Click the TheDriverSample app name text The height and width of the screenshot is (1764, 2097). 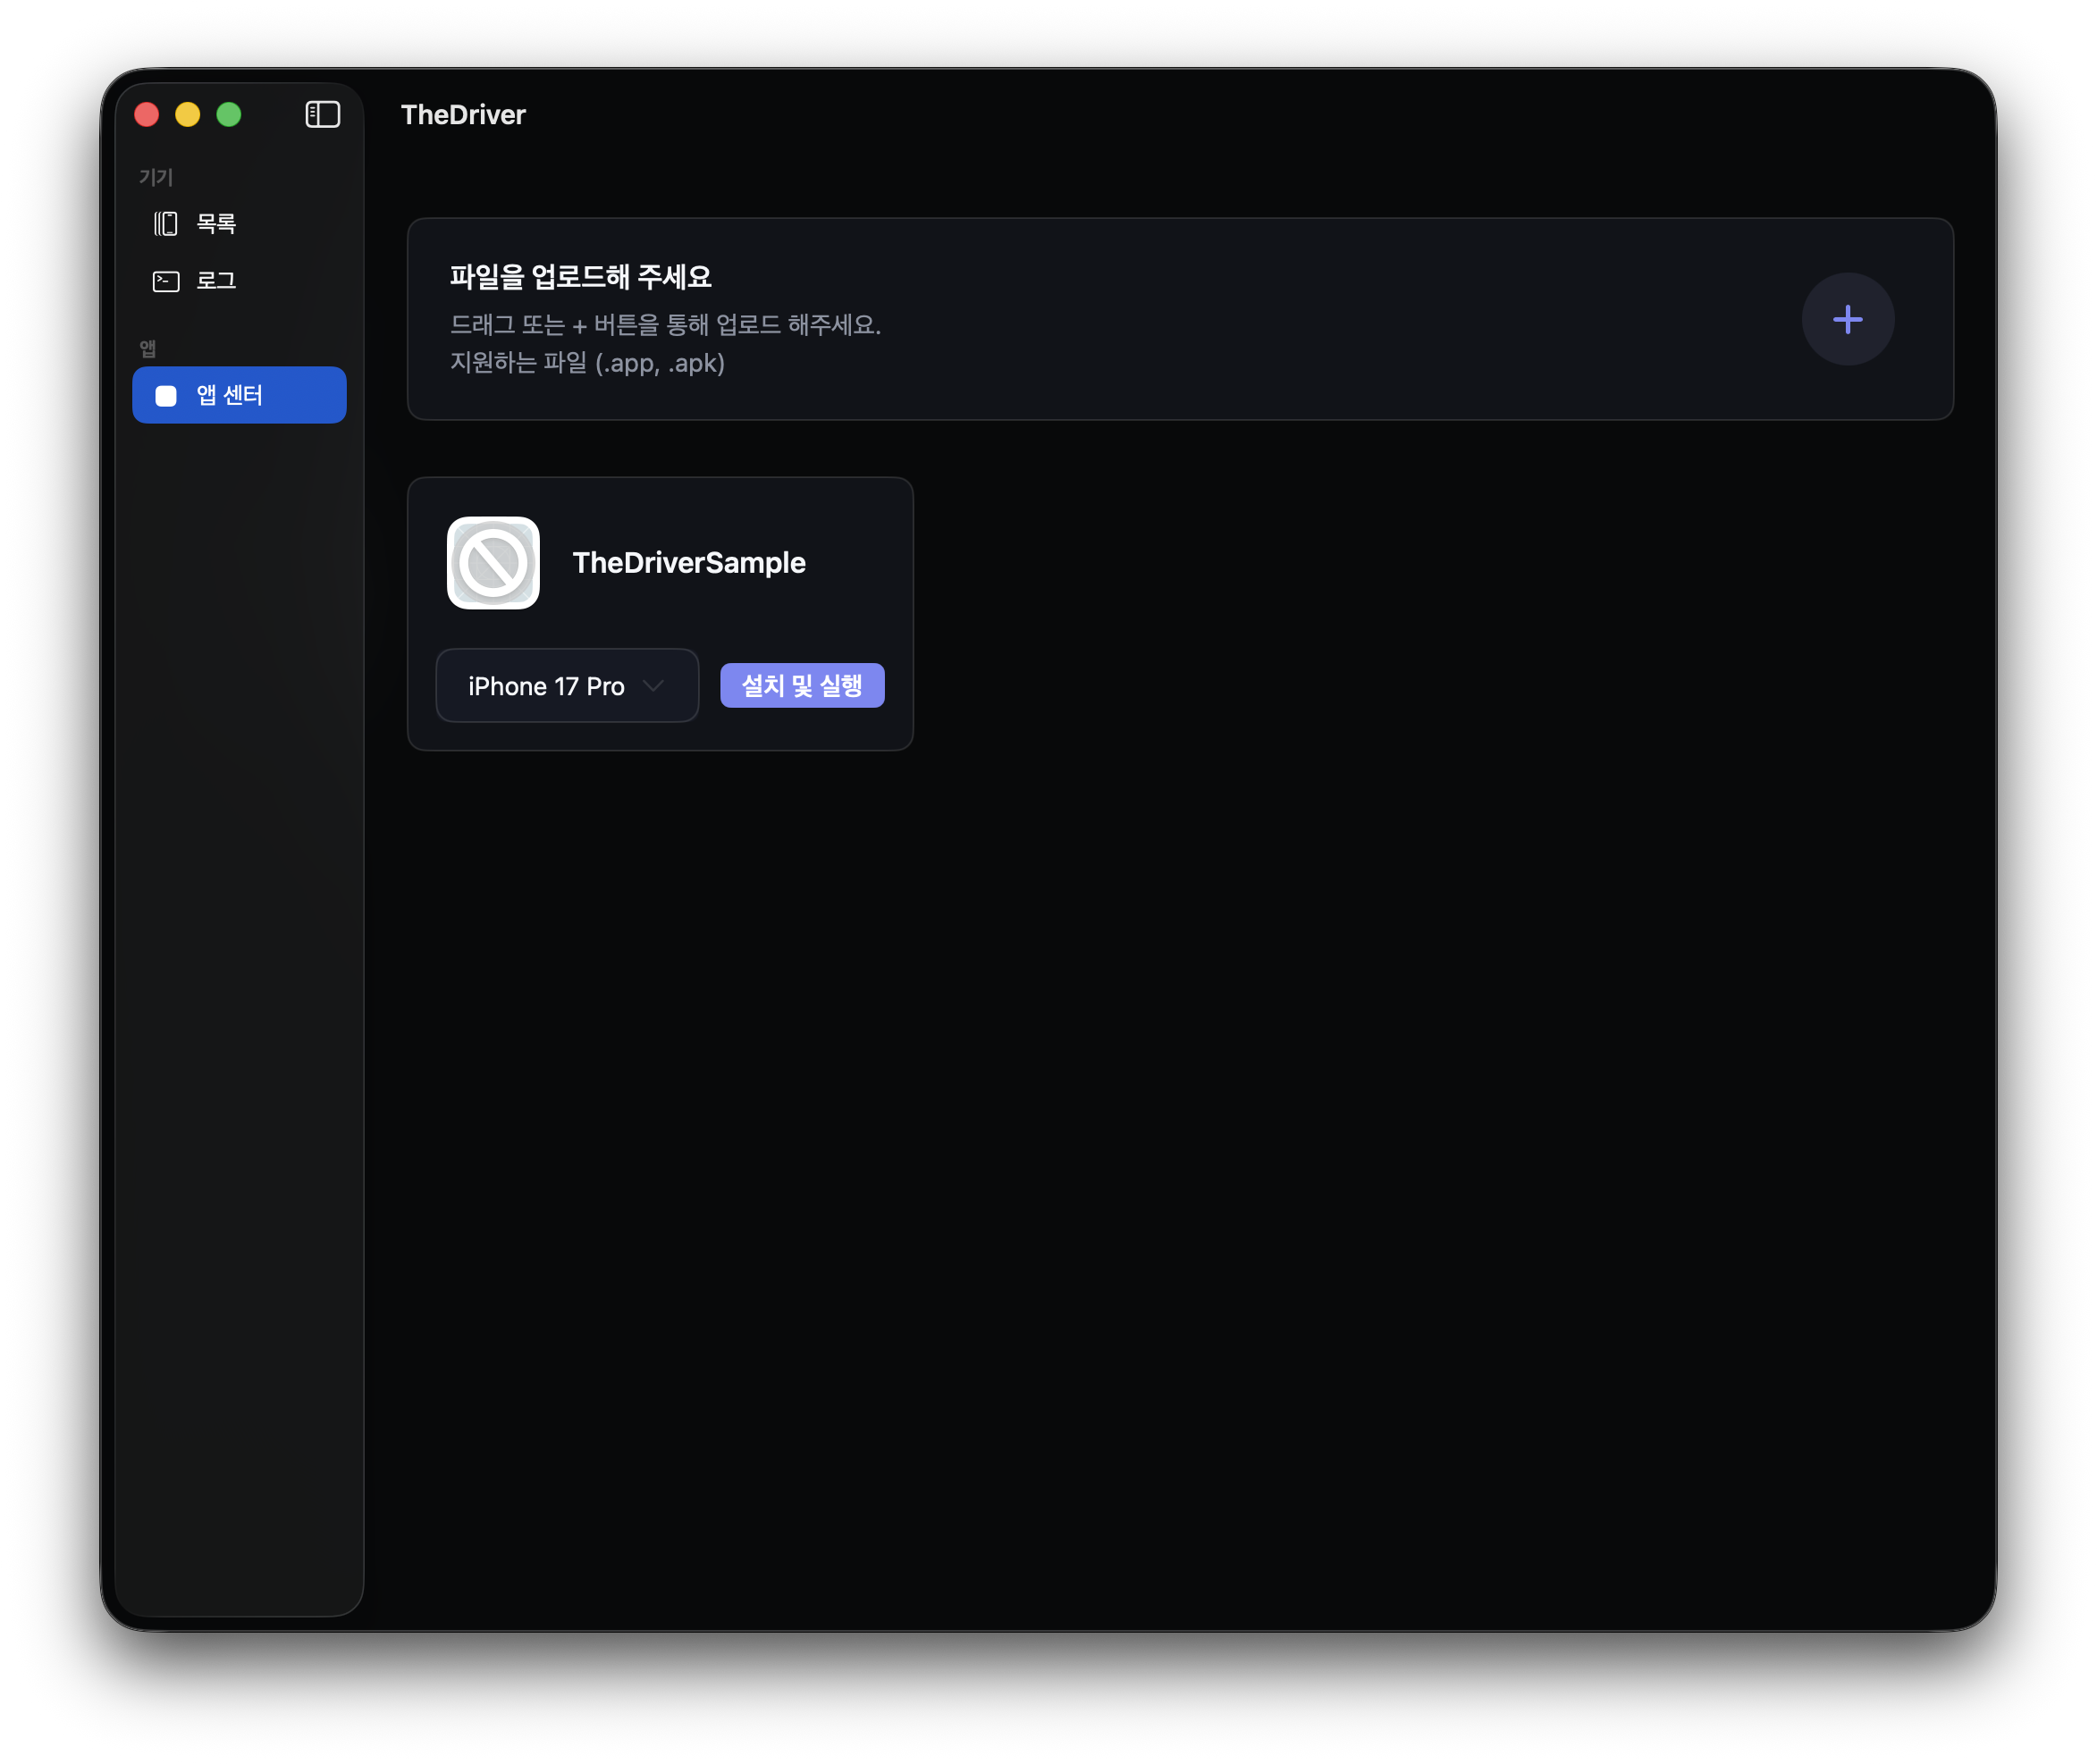(689, 562)
